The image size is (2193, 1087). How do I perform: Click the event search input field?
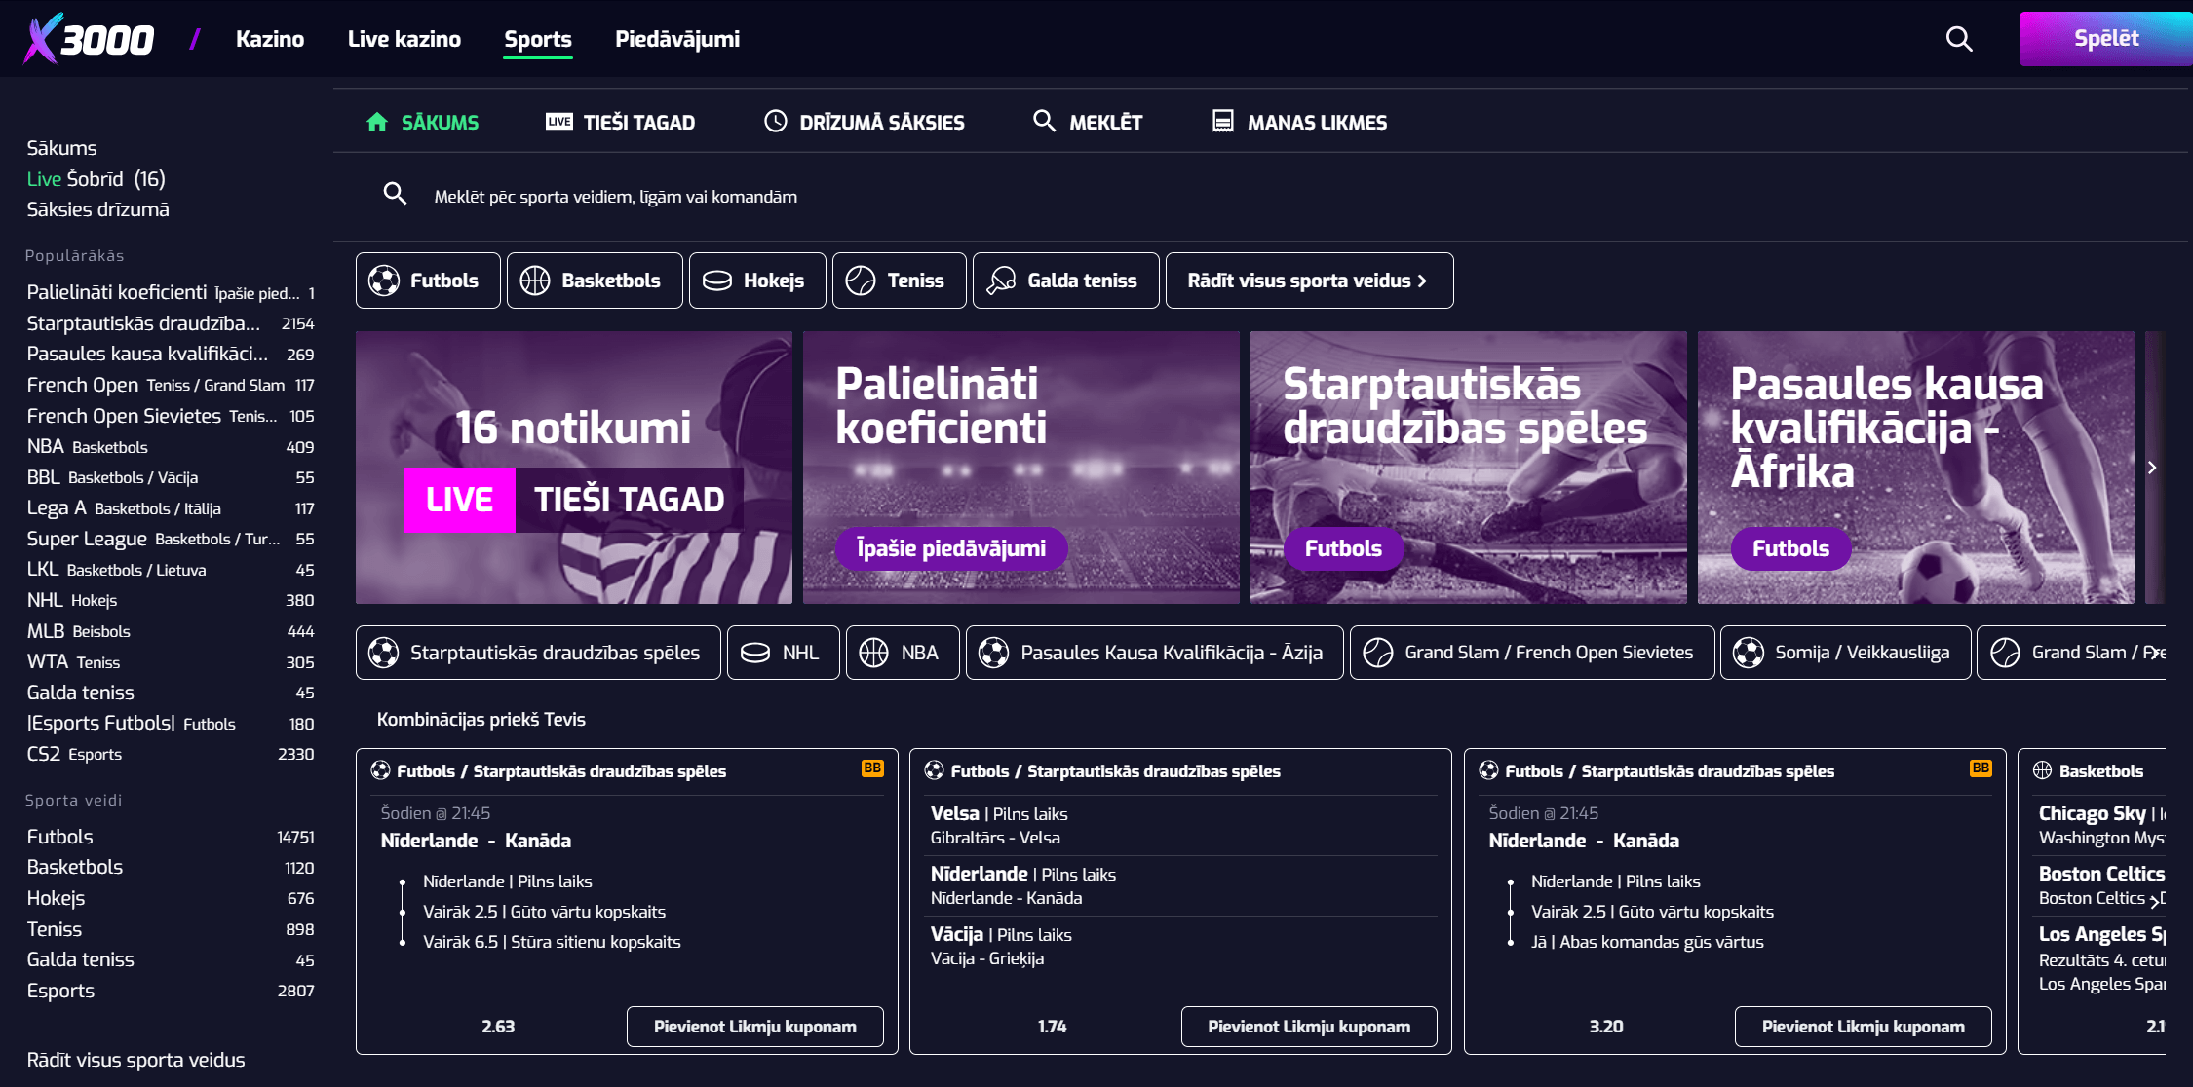[x=682, y=196]
